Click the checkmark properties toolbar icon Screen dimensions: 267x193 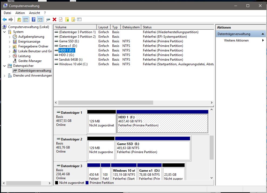(61, 20)
